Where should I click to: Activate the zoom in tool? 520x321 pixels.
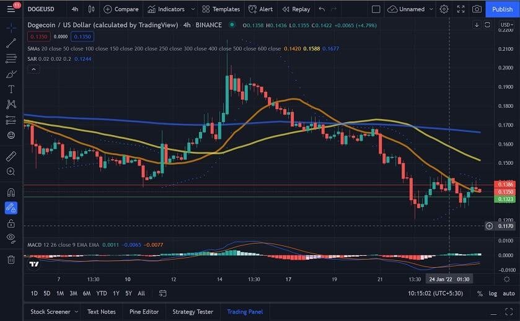point(11,172)
